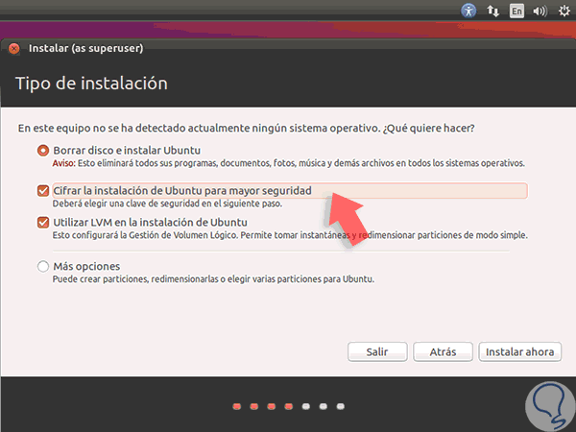Image resolution: width=576 pixels, height=432 pixels.
Task: Open the network connections indicator
Action: (493, 11)
